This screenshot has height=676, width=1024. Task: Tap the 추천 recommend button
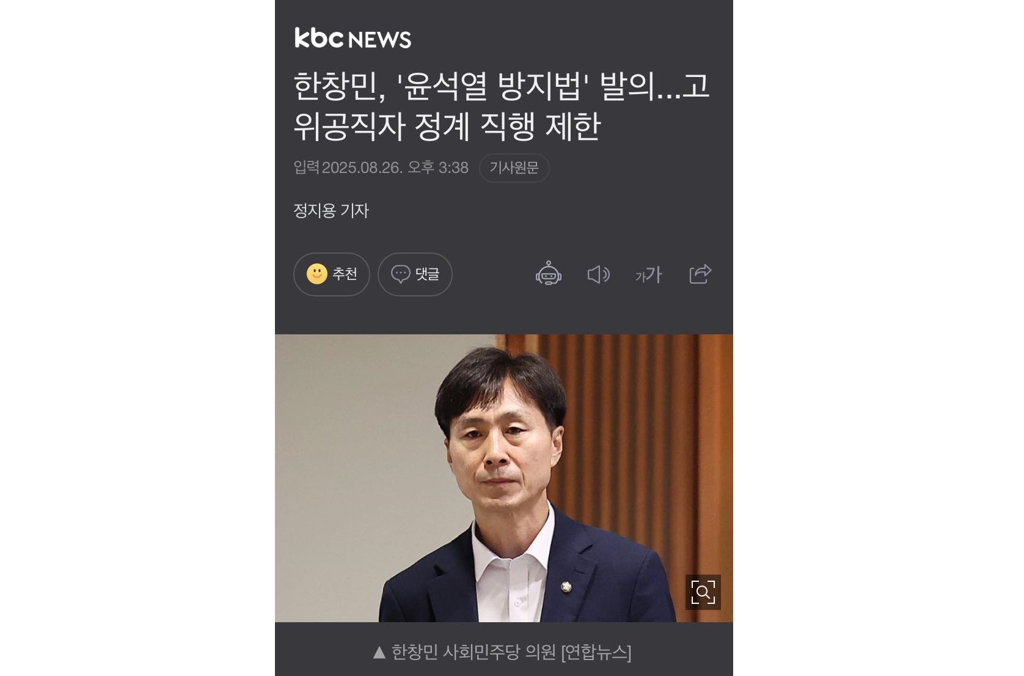point(332,274)
